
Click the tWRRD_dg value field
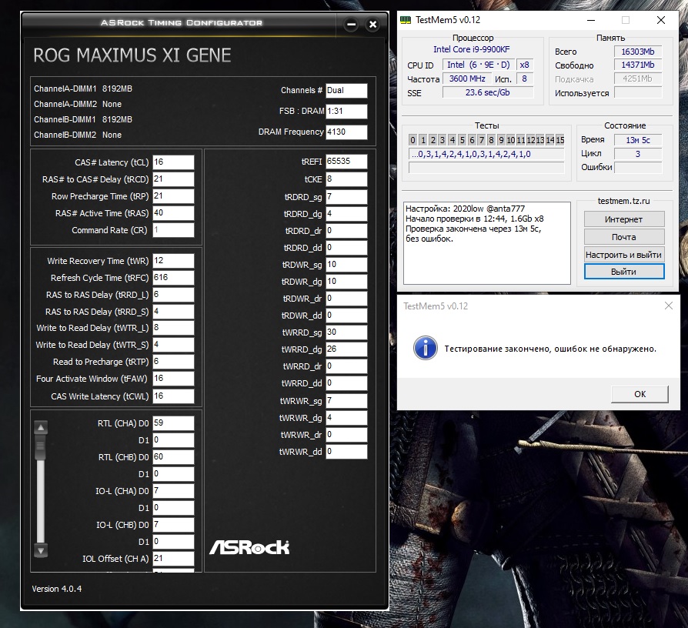coord(346,349)
